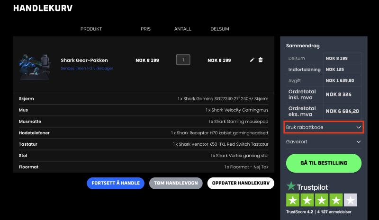Click the Hodetelefoner row label
This screenshot has height=220, width=379.
tap(34, 133)
